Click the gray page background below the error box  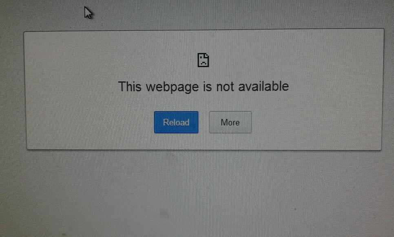tap(201, 193)
